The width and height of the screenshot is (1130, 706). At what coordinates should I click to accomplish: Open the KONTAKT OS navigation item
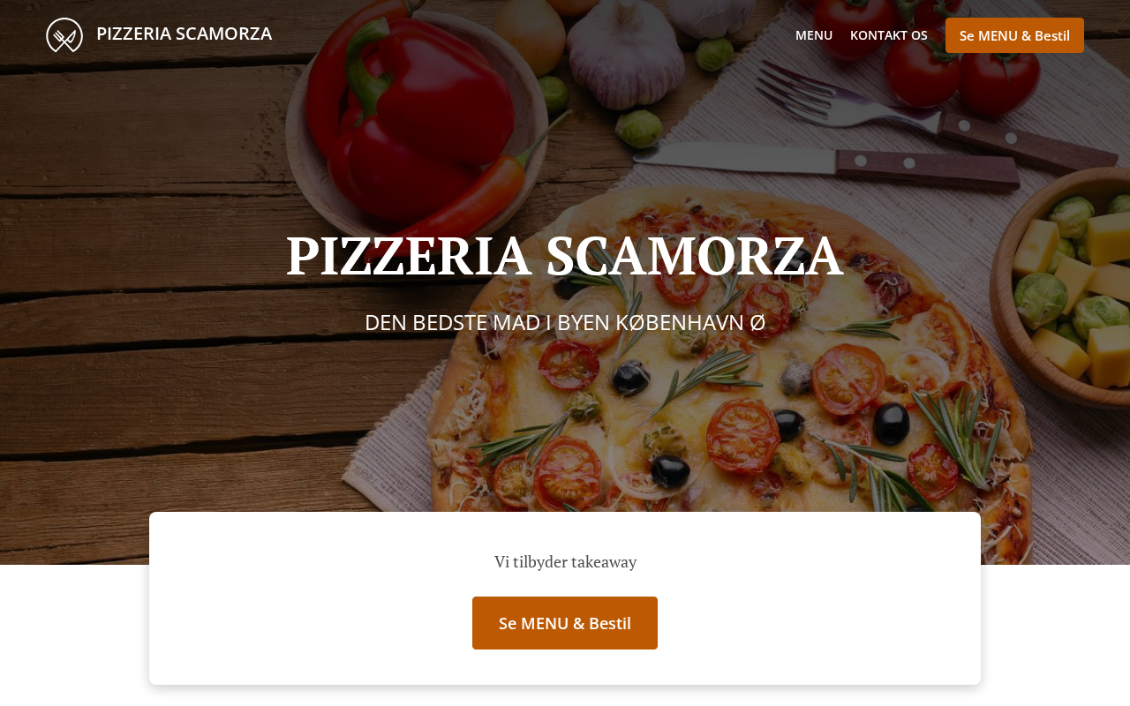coord(889,35)
